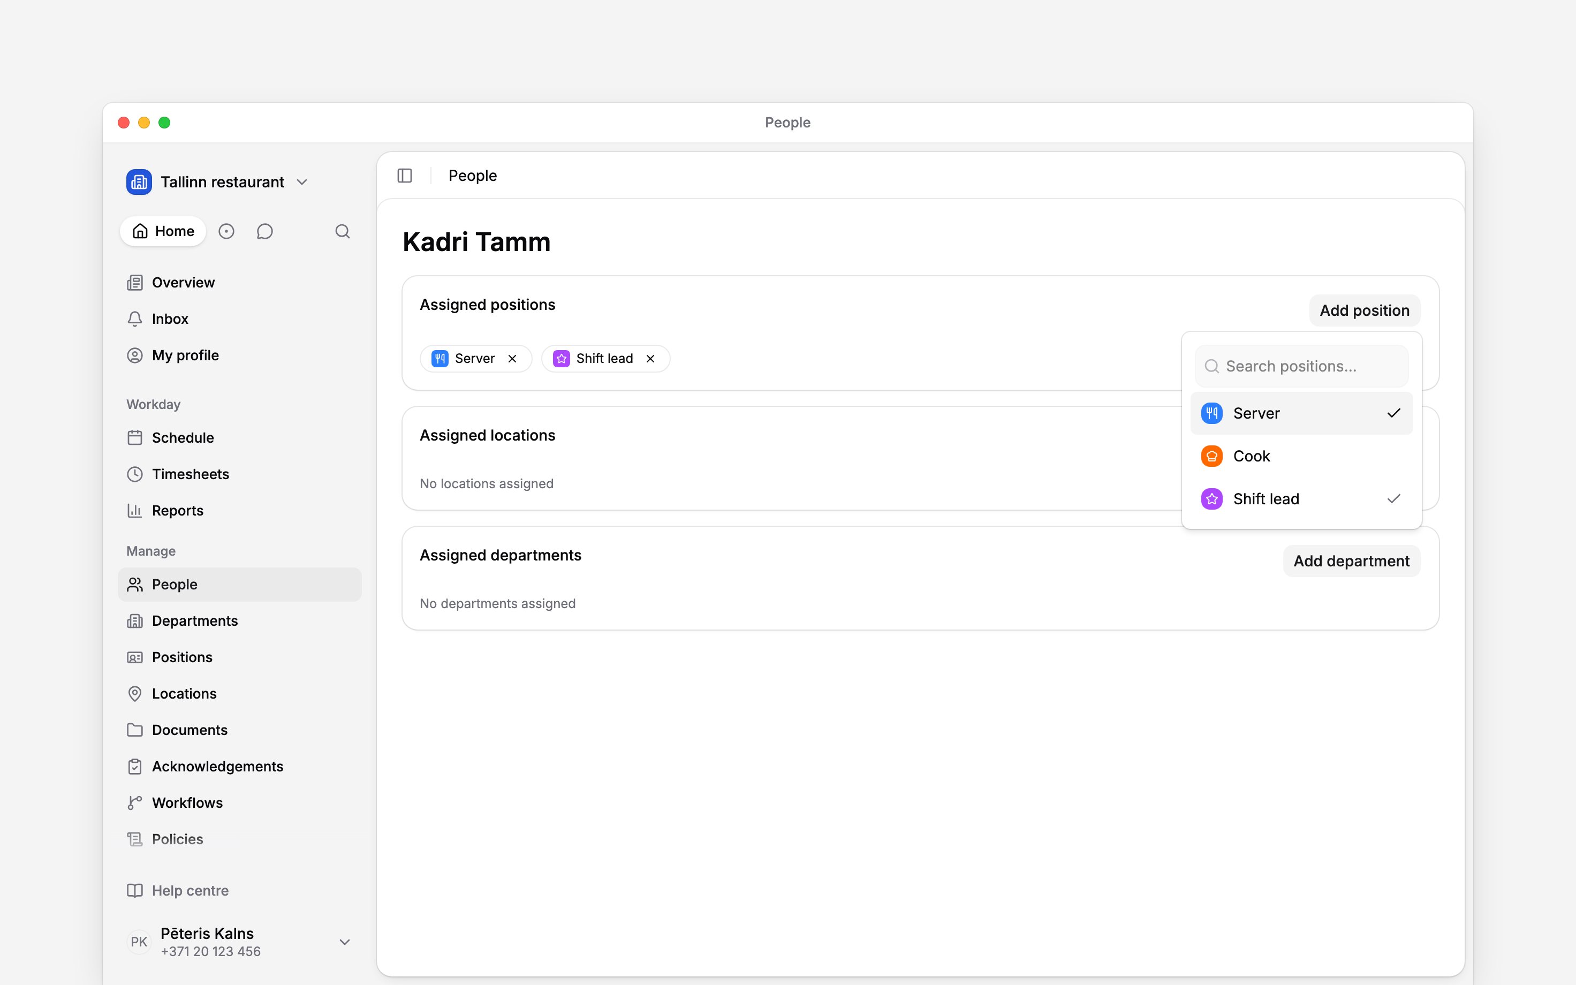
Task: Open Departments under Manage
Action: pyautogui.click(x=239, y=621)
